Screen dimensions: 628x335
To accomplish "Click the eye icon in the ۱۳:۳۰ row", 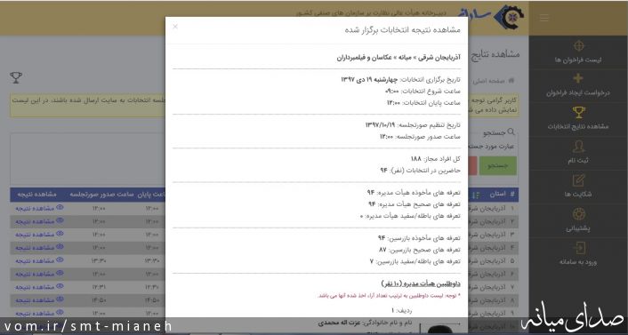I will pyautogui.click(x=60, y=259).
